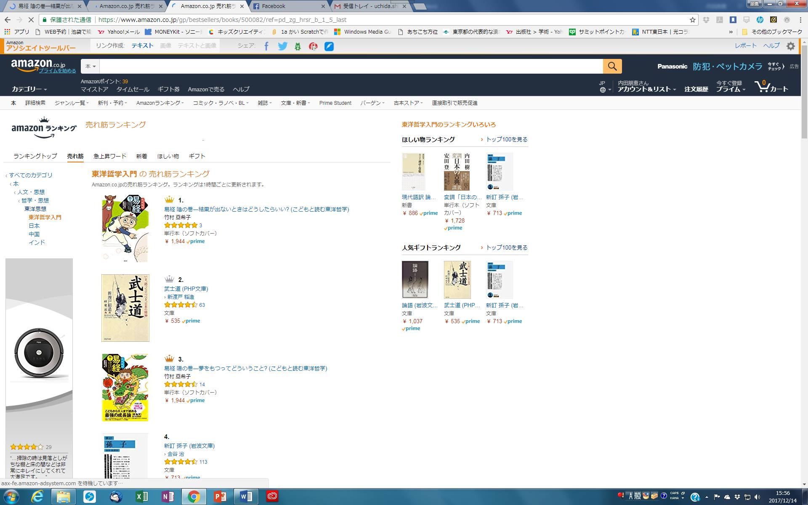Open OneNote from the taskbar
Viewport: 808px width, 505px height.
click(168, 497)
